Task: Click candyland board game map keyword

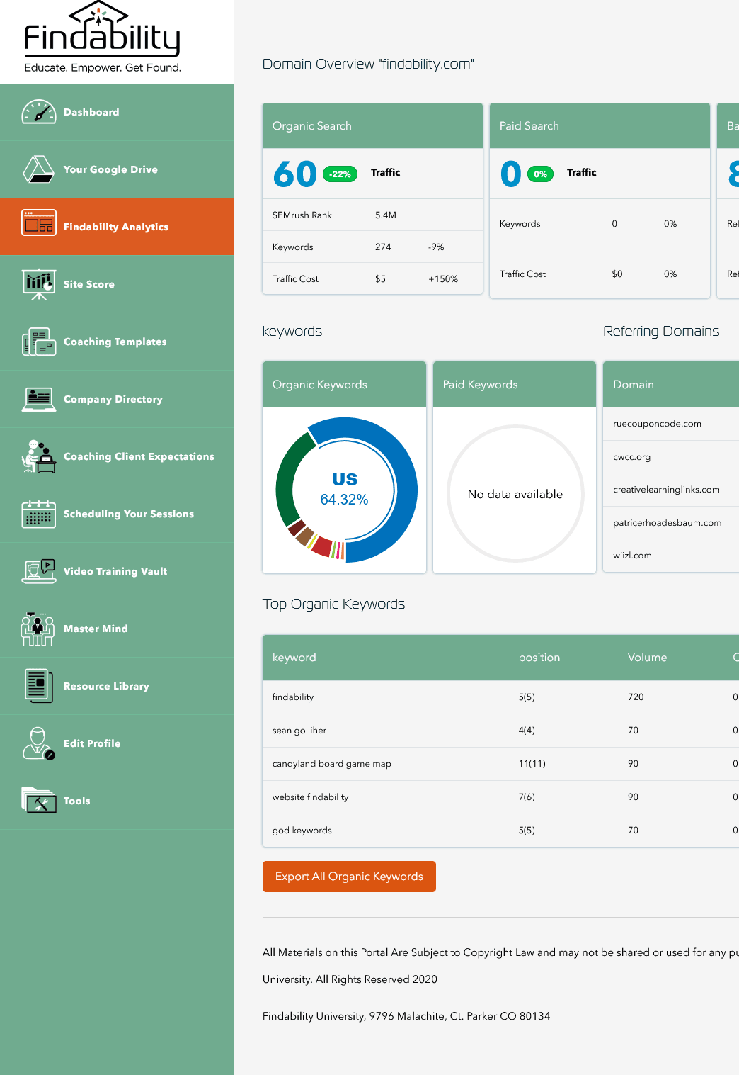Action: pyautogui.click(x=331, y=764)
